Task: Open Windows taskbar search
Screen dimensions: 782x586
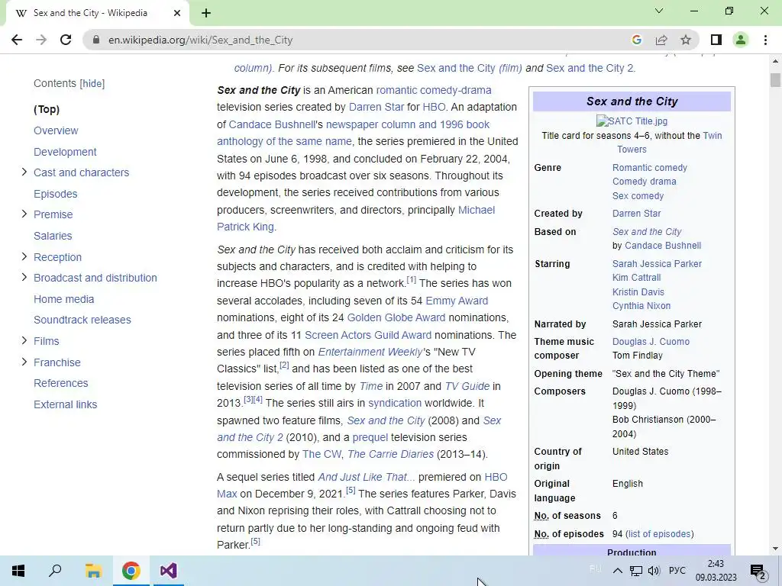Action: tap(55, 571)
